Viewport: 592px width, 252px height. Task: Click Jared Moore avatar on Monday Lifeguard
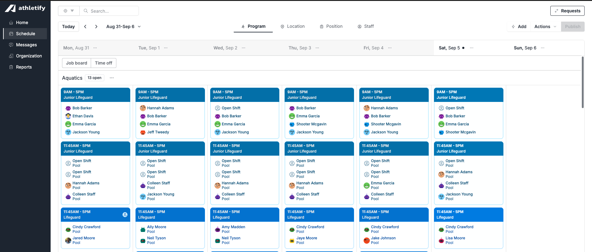coord(68,240)
